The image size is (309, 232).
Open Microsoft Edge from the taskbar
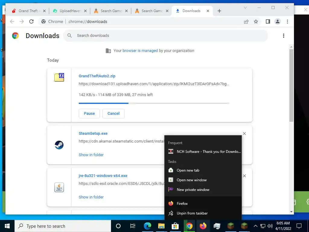click(147, 226)
